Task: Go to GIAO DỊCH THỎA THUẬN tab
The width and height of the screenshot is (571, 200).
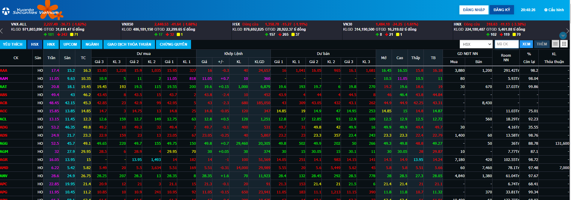Action: (x=129, y=44)
